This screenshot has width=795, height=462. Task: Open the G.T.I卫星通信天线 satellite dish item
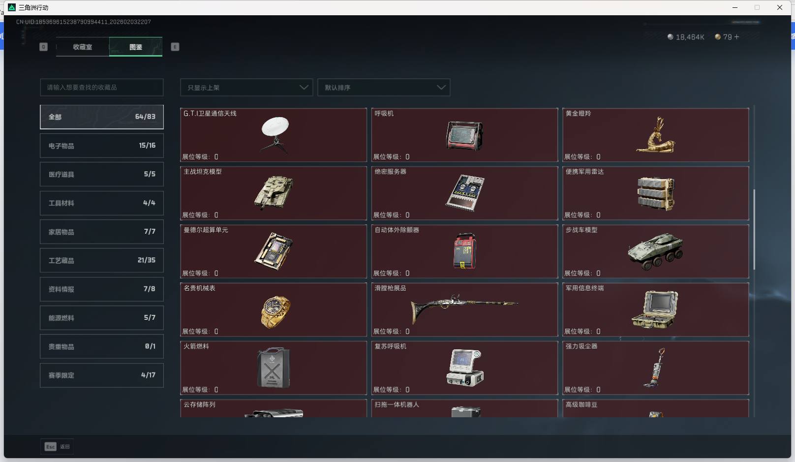274,135
